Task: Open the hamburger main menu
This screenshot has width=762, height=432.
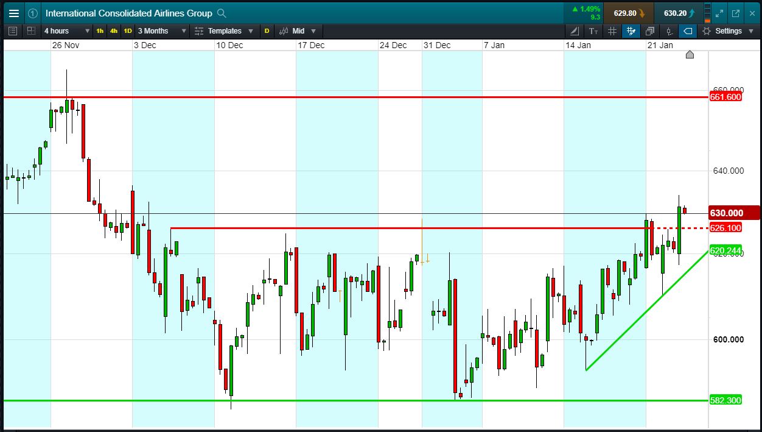Action: (x=13, y=13)
